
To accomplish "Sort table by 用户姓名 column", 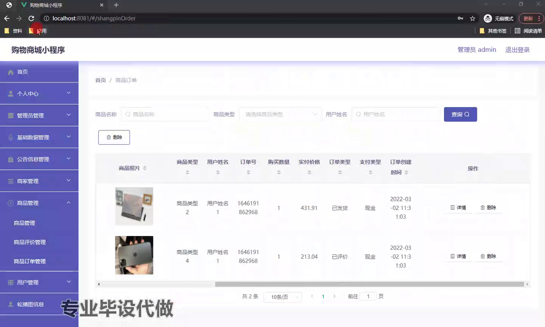I will tap(218, 172).
